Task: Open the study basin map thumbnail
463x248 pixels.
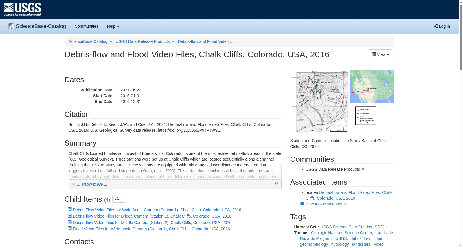Action: pyautogui.click(x=342, y=101)
